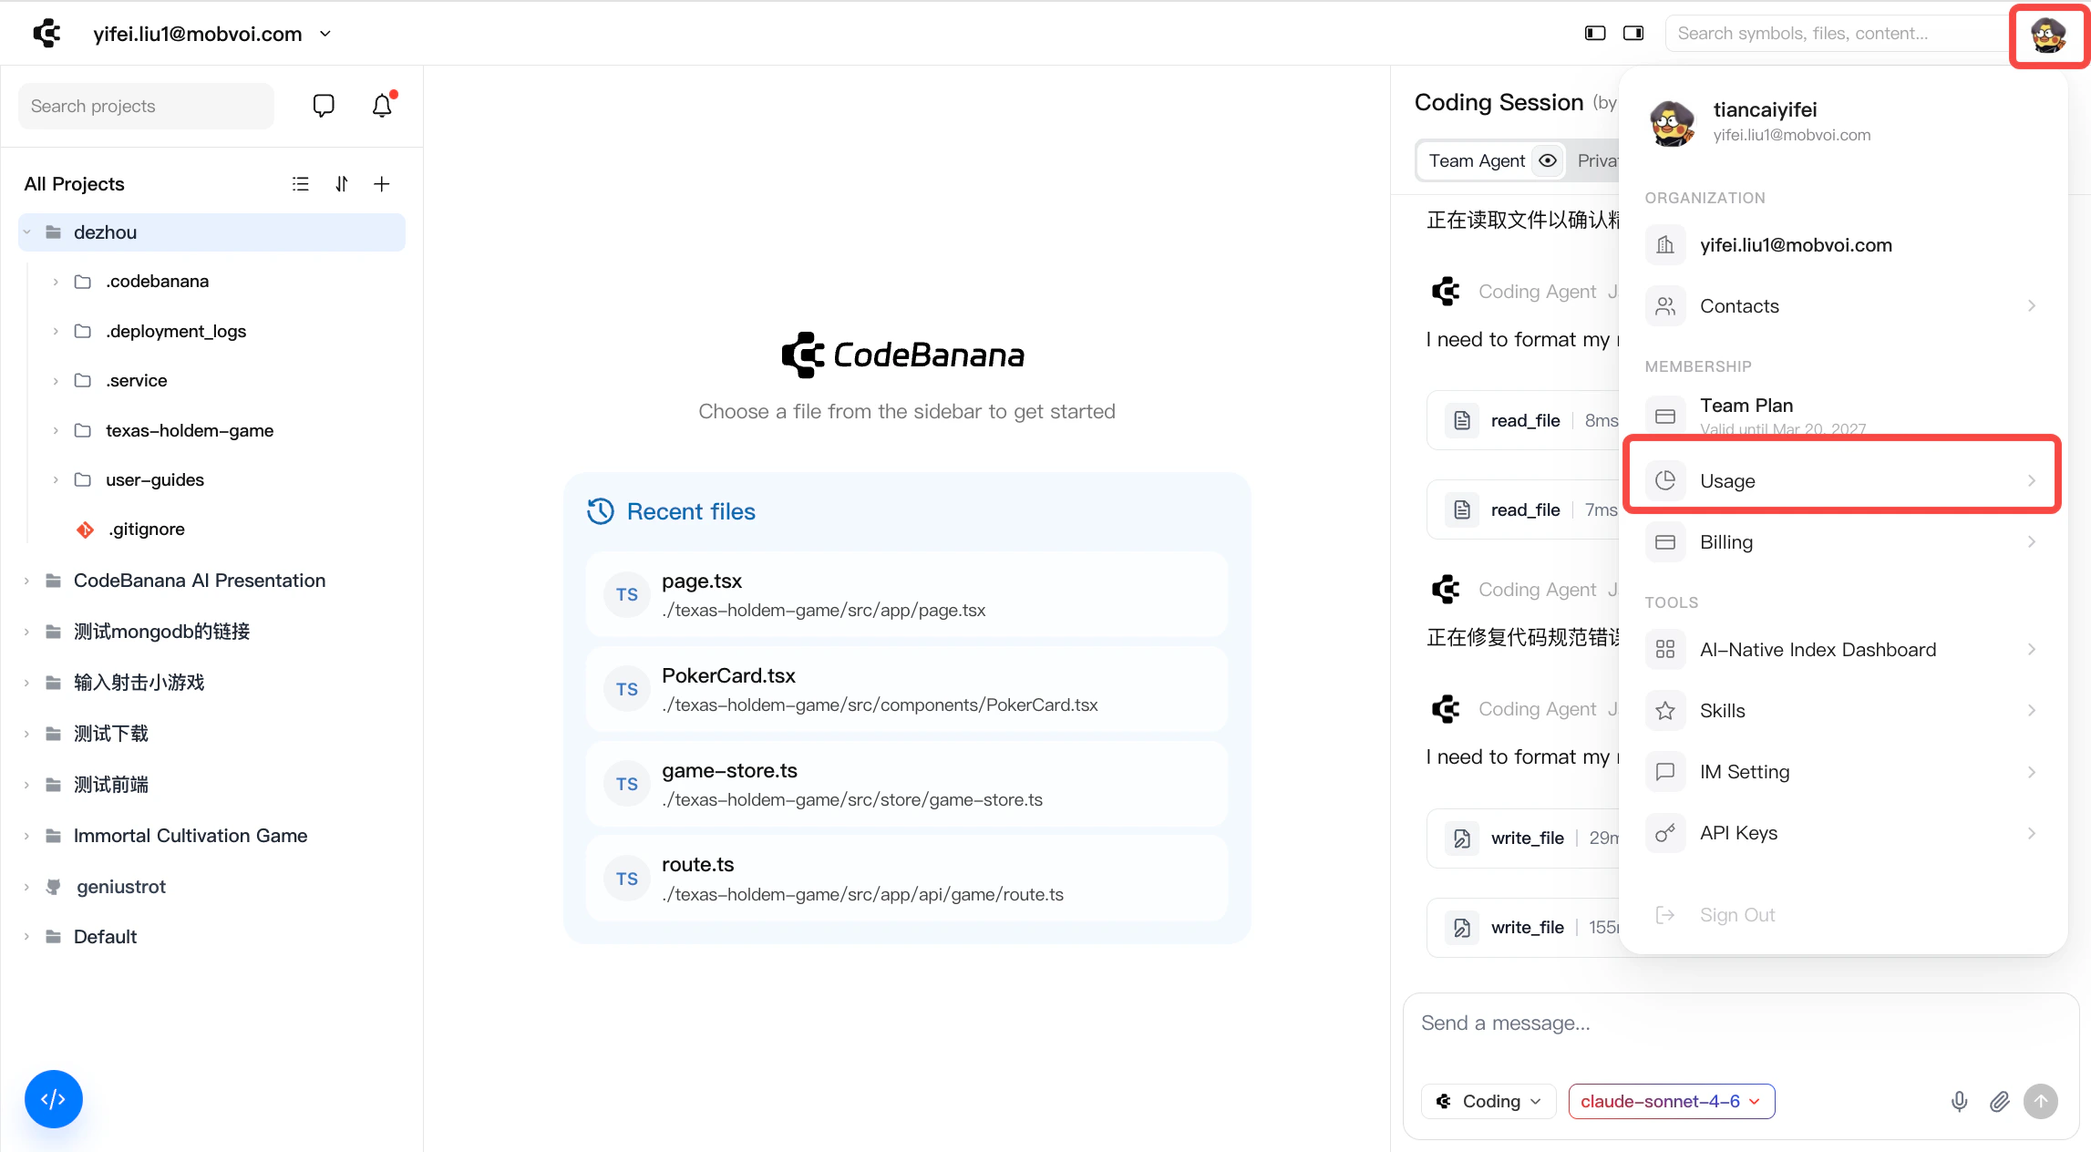Screen dimensions: 2091x1152
Task: Click Sign Out in the profile menu
Action: (x=1736, y=914)
